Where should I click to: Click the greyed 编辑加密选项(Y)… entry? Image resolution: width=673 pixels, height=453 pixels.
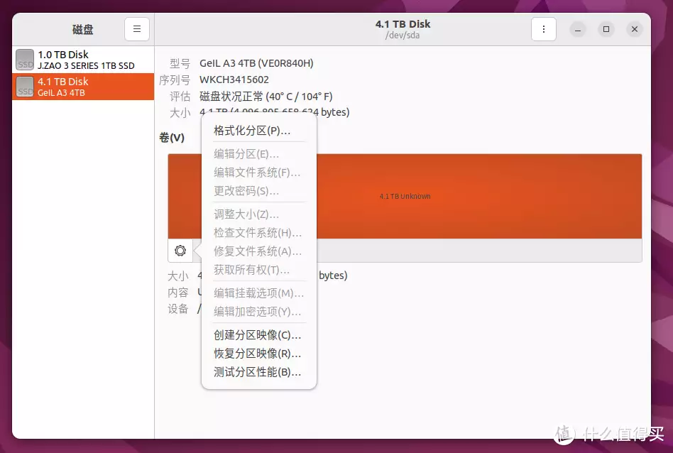pyautogui.click(x=259, y=311)
